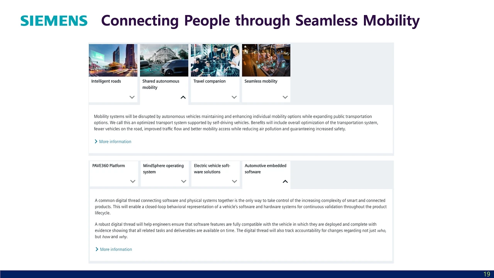Expand the Travel companion chevron
The height and width of the screenshot is (278, 494).
coord(234,97)
